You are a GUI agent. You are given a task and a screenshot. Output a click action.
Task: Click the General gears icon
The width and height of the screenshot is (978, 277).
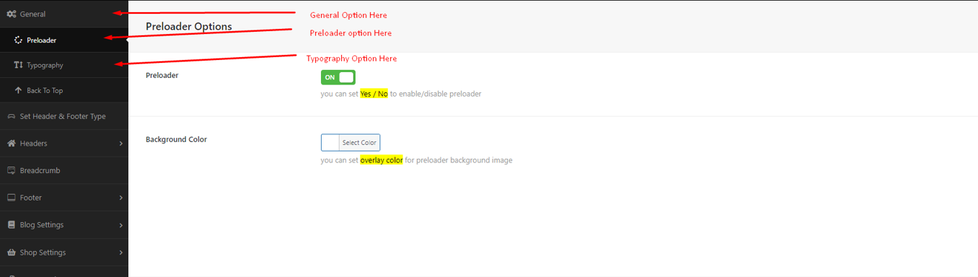[12, 14]
